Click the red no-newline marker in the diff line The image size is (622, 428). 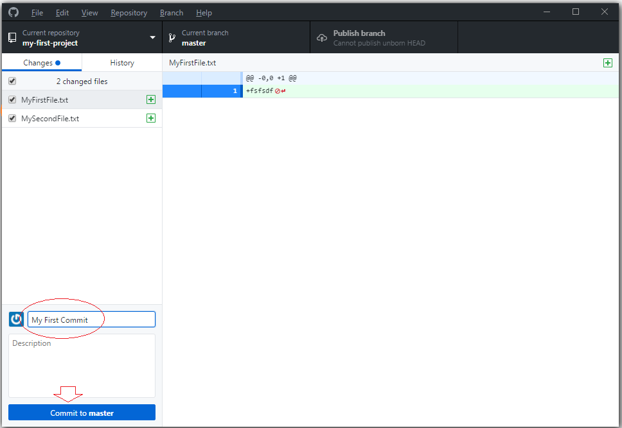[280, 91]
